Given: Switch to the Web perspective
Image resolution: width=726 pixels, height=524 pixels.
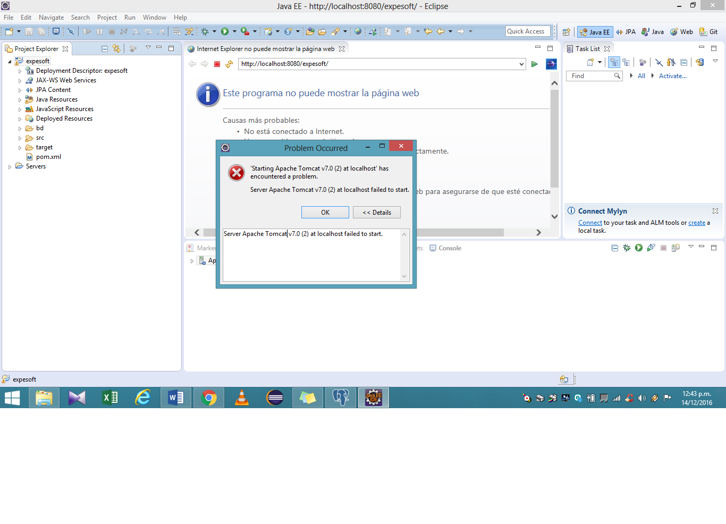Looking at the screenshot, I should [x=681, y=32].
